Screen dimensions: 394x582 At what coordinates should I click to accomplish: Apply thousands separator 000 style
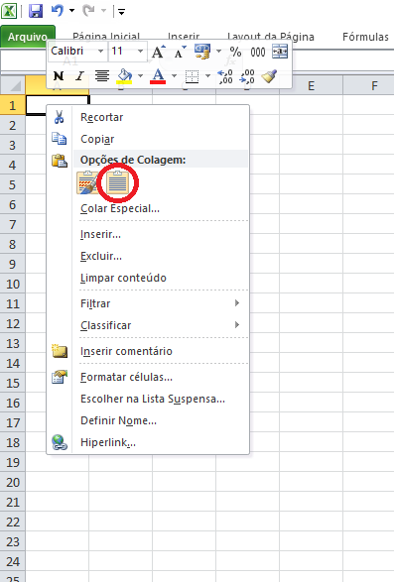(x=258, y=52)
